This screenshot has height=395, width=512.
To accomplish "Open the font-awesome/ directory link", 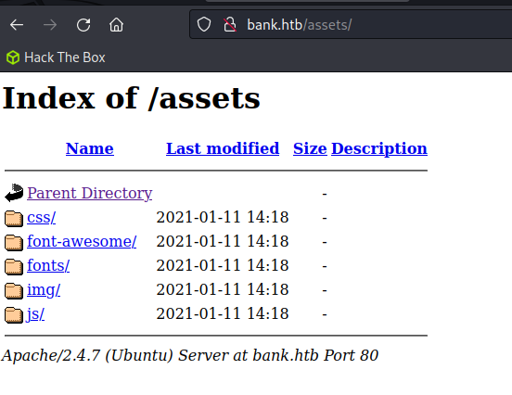I will (82, 241).
